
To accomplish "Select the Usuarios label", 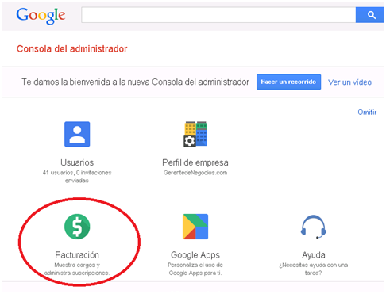I will pyautogui.click(x=77, y=162).
